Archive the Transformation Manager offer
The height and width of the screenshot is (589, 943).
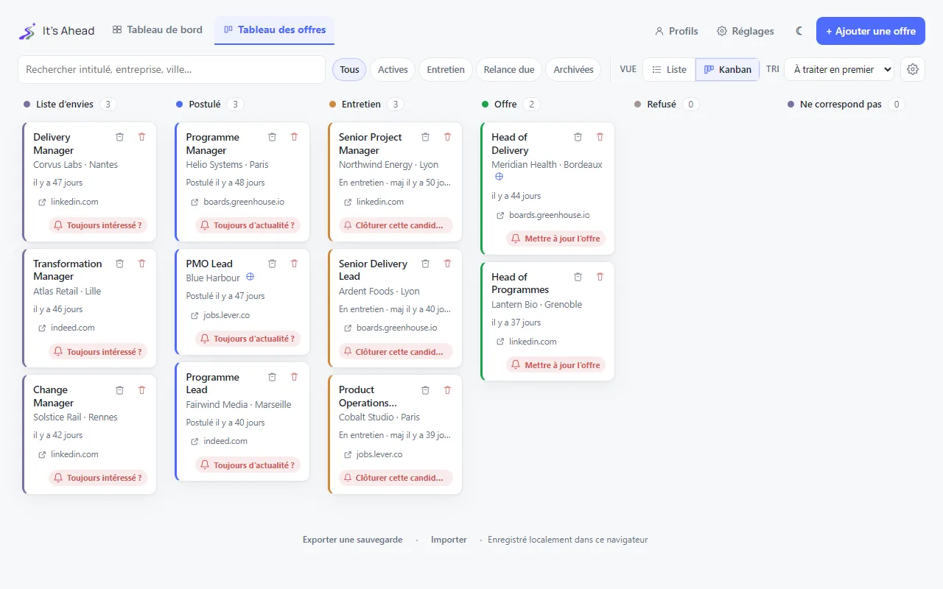pyautogui.click(x=120, y=264)
